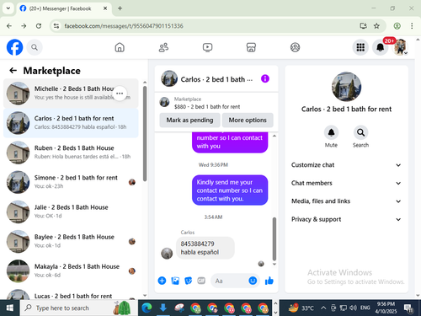Reload the page

coord(39,26)
